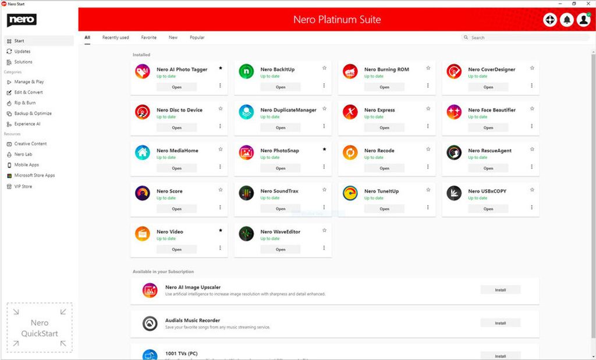Open the notifications bell icon
Viewport: 596px width, 360px height.
tap(567, 20)
